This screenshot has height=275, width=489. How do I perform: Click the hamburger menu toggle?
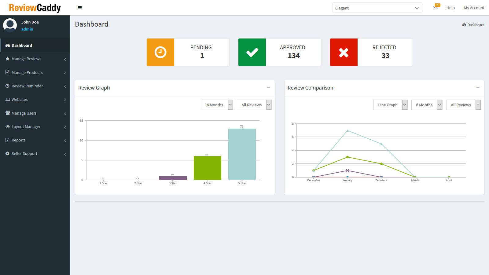click(80, 8)
